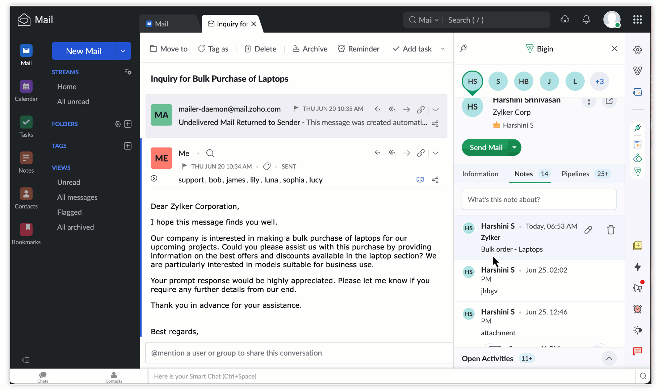Click the pin icon in Bigin panel

click(x=463, y=49)
